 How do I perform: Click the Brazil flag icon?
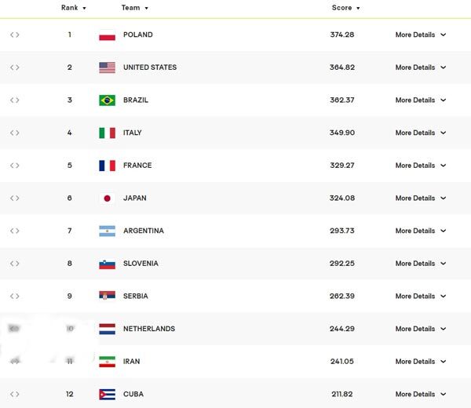click(107, 100)
